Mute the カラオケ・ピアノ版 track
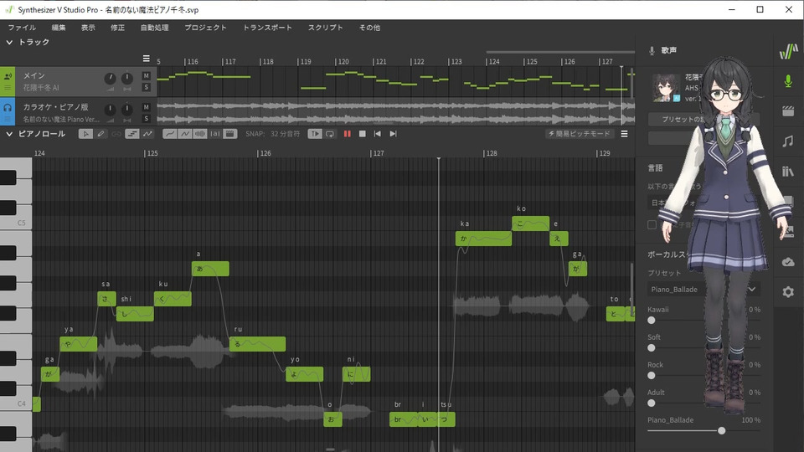The height and width of the screenshot is (452, 804). click(146, 107)
